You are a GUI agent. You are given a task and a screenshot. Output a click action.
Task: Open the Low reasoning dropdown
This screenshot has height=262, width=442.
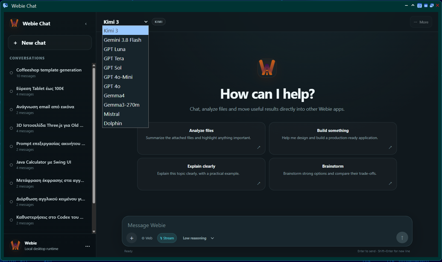[198, 238]
